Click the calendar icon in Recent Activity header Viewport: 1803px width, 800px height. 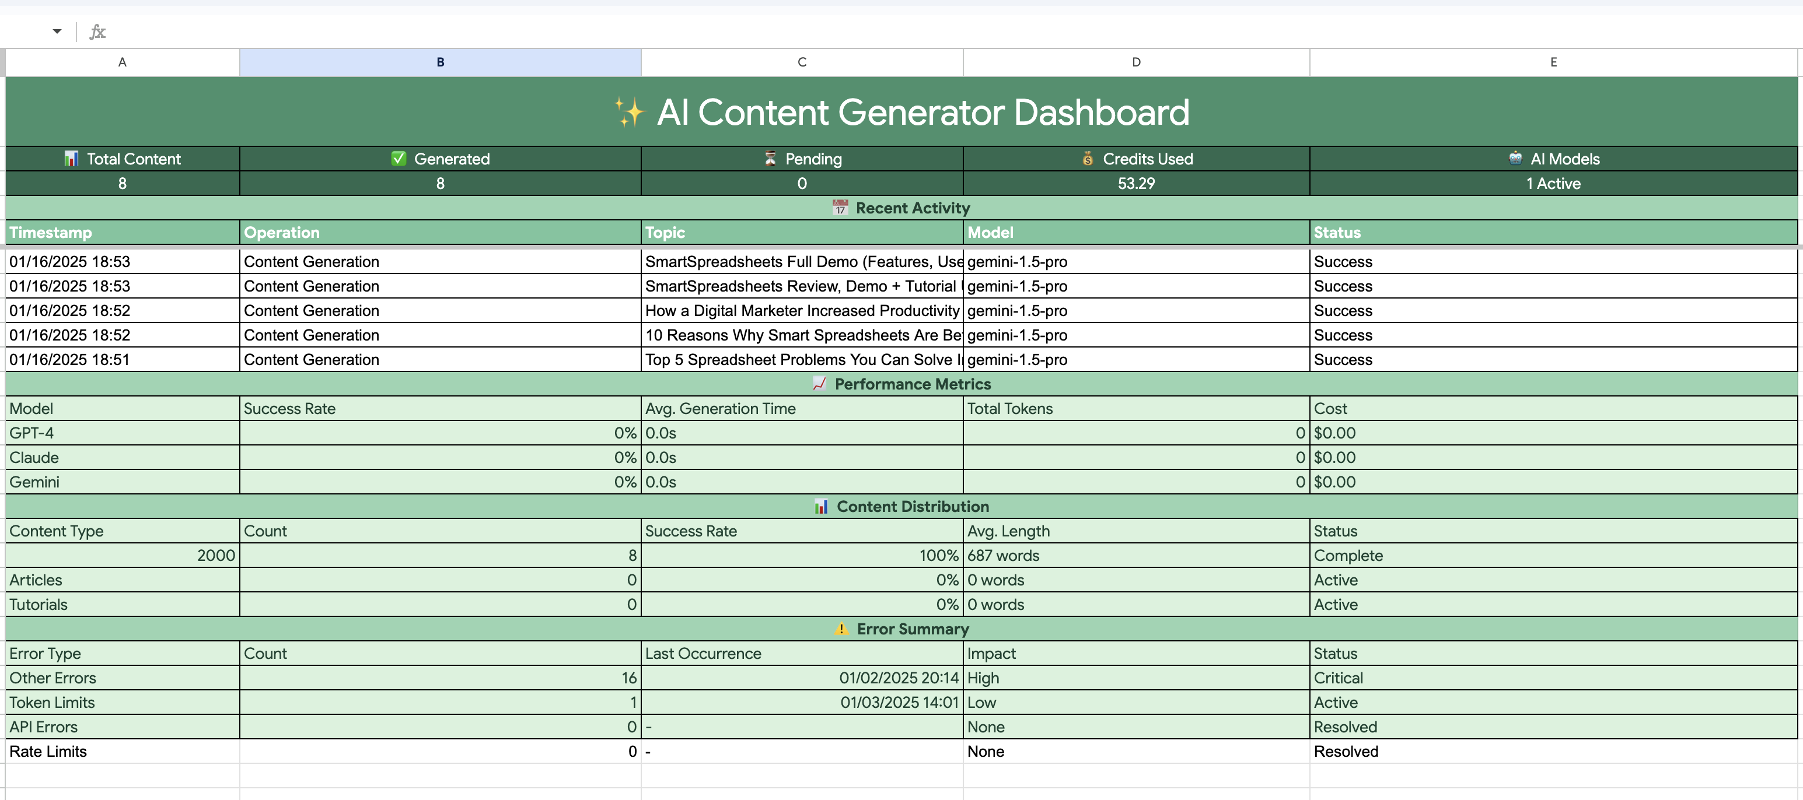click(x=840, y=207)
